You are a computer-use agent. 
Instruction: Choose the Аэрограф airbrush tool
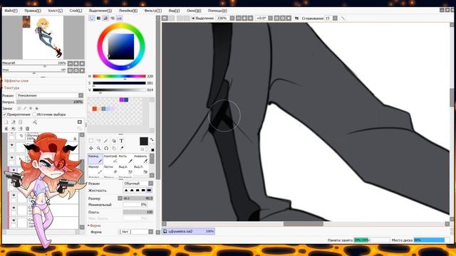click(110, 159)
